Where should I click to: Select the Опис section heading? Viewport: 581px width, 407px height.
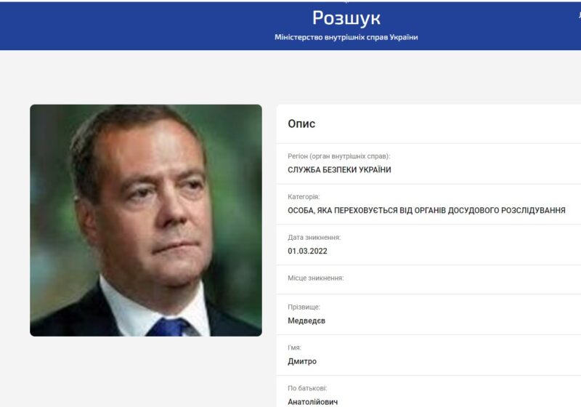[301, 124]
